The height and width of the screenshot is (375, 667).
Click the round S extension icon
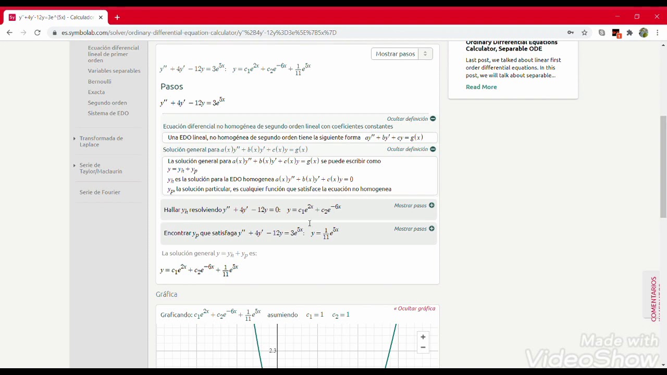point(602,32)
